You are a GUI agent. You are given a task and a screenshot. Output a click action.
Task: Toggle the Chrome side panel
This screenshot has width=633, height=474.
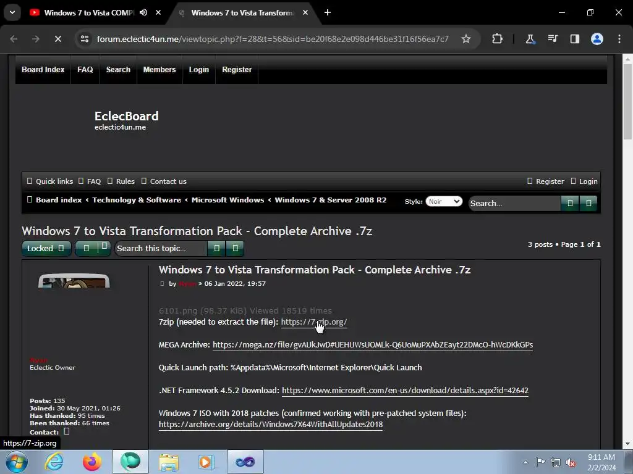pyautogui.click(x=574, y=39)
